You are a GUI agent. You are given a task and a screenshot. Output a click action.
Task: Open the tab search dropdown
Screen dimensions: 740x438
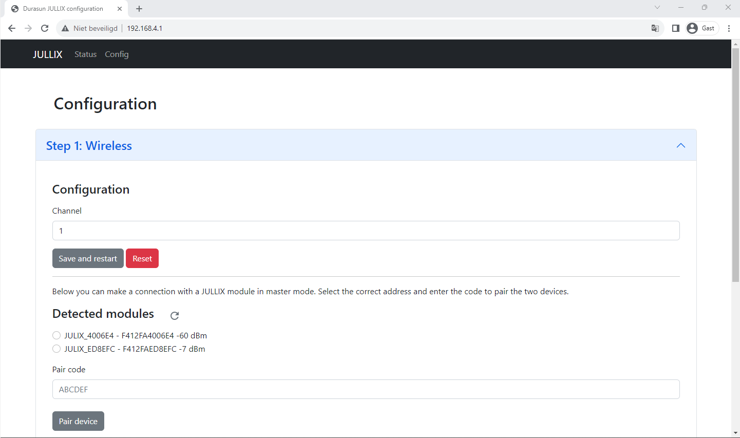657,7
